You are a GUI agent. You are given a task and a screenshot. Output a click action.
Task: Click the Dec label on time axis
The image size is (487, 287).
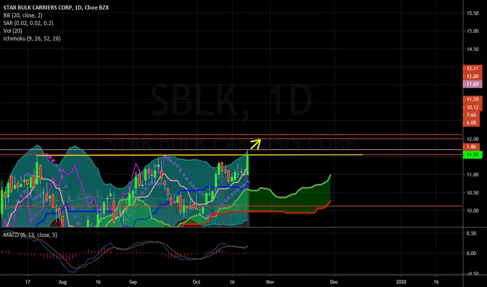click(x=334, y=282)
